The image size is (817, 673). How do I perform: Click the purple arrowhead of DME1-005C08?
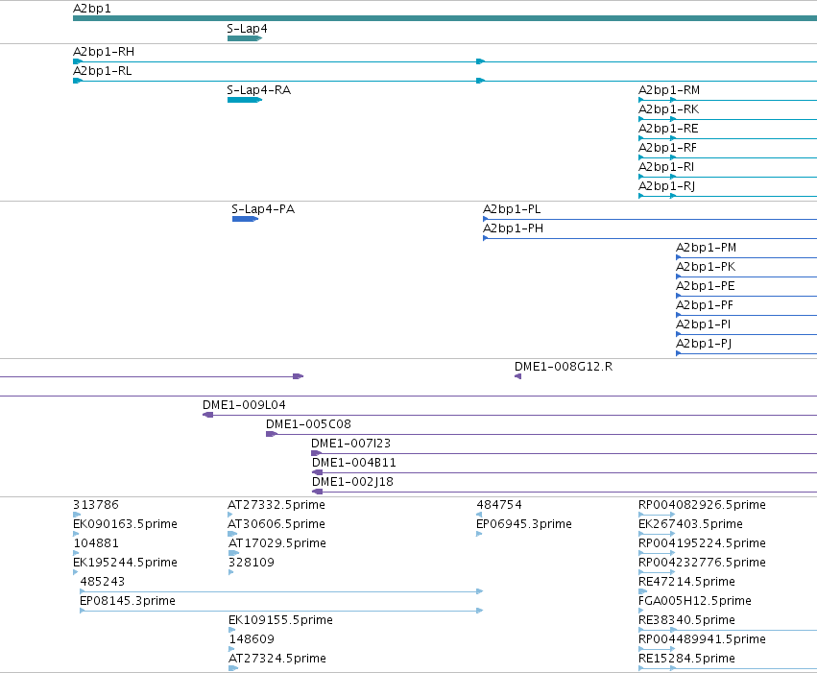click(x=271, y=434)
